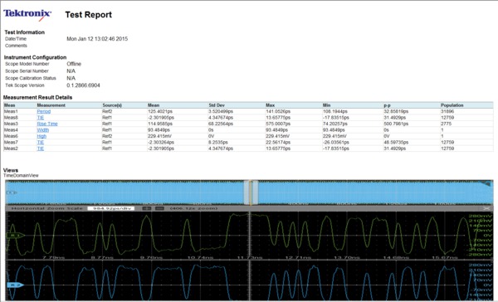Click the 'Instrument Configuration' heading
498x302 pixels.
(35, 57)
